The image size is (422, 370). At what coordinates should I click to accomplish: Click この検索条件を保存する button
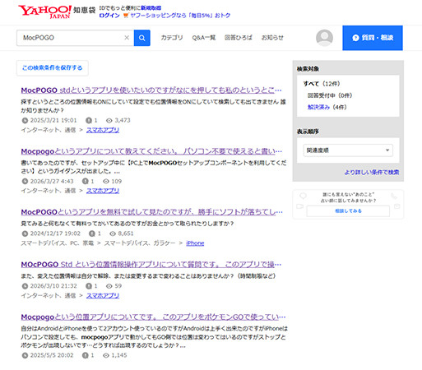[x=53, y=67]
